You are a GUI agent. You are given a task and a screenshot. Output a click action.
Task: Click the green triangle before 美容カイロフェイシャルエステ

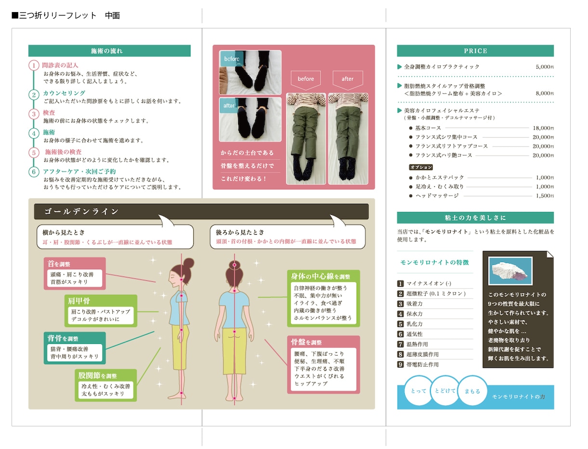click(400, 110)
